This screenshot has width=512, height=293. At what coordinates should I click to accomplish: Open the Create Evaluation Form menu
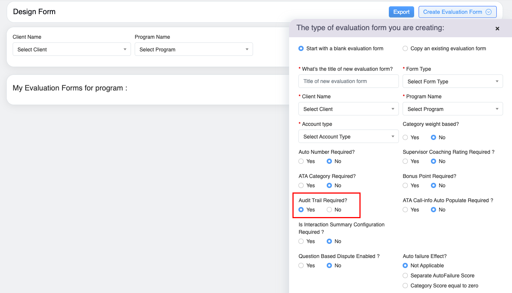click(457, 12)
